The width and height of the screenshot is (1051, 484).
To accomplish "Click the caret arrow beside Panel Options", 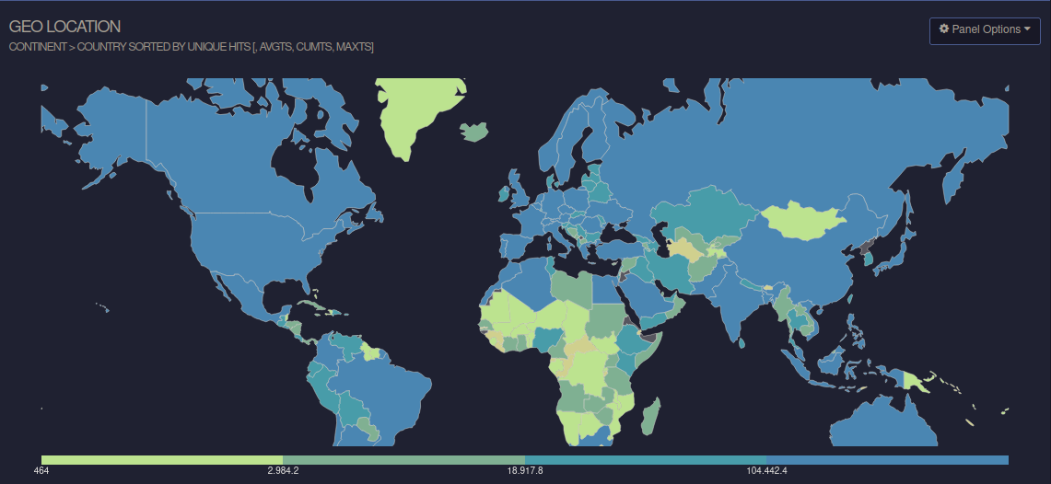I will (1027, 29).
